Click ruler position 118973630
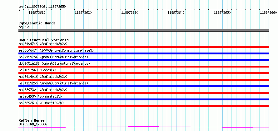278x131 pixels. [x=130, y=13]
